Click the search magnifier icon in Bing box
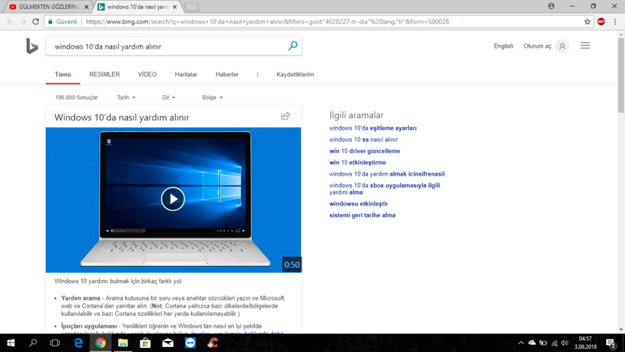 (x=292, y=46)
